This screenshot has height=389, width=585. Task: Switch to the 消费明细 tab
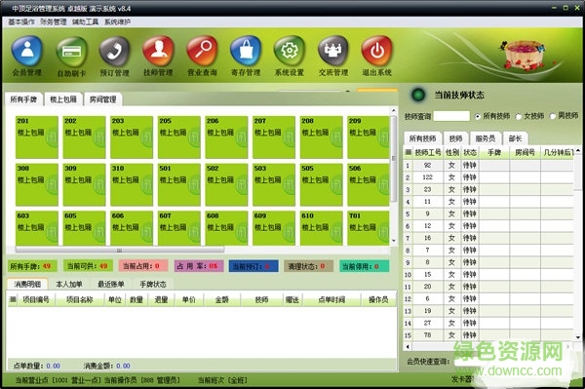tap(27, 285)
